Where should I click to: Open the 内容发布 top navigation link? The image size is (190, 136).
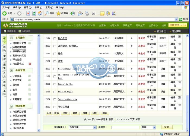pyautogui.click(x=114, y=25)
